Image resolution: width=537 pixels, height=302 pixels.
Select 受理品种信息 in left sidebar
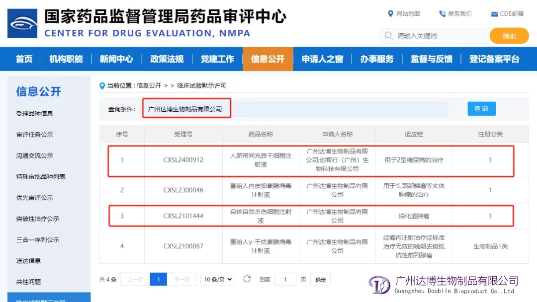[x=34, y=113]
